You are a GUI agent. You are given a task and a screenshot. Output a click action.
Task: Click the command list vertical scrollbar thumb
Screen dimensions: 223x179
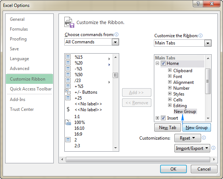pyautogui.click(x=115, y=75)
